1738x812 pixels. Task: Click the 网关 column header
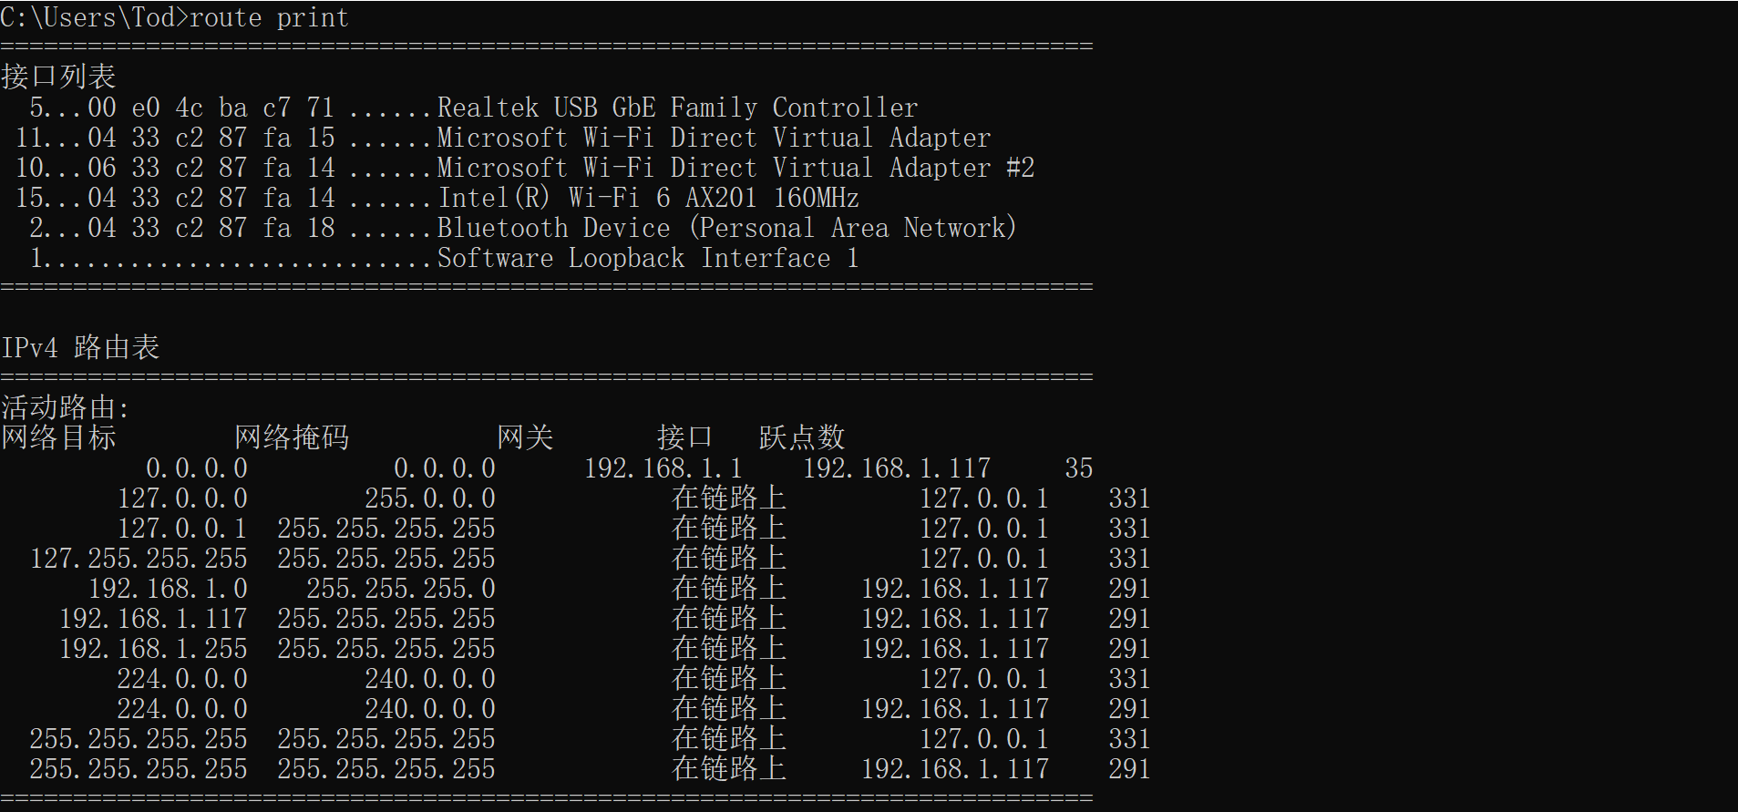pos(525,437)
